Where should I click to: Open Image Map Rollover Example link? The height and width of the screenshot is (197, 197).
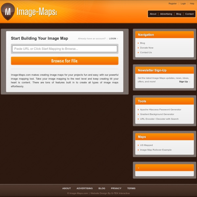156,150
